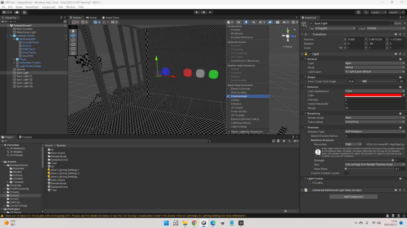Open the shadow Resolution dropdown
Screen dimensions: 407x228
353,144
